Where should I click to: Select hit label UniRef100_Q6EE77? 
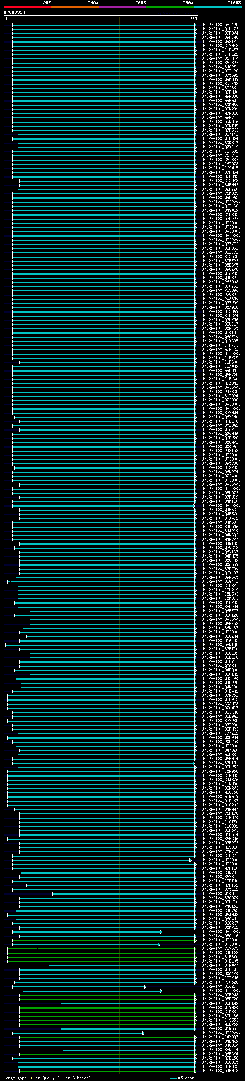click(220, 611)
